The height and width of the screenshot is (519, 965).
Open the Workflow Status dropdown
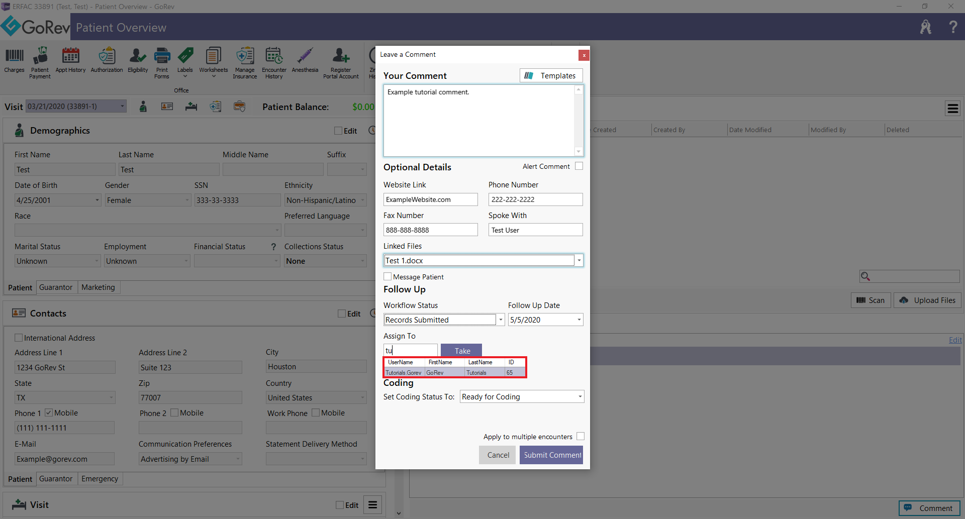tap(501, 320)
